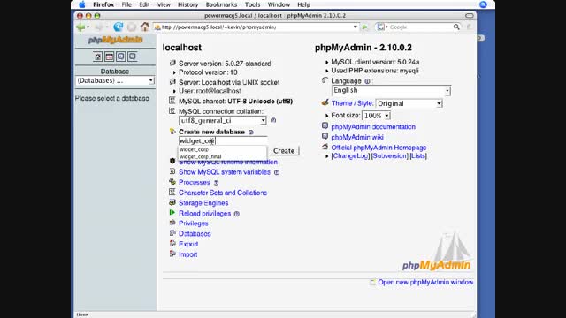Open the Help menu
566x318 pixels.
click(303, 4)
